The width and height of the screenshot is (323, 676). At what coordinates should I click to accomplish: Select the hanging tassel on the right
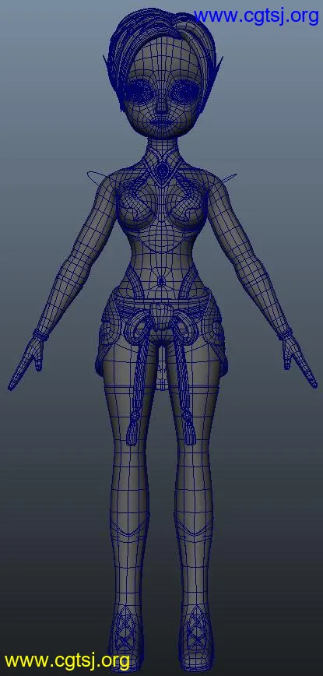pyautogui.click(x=188, y=429)
